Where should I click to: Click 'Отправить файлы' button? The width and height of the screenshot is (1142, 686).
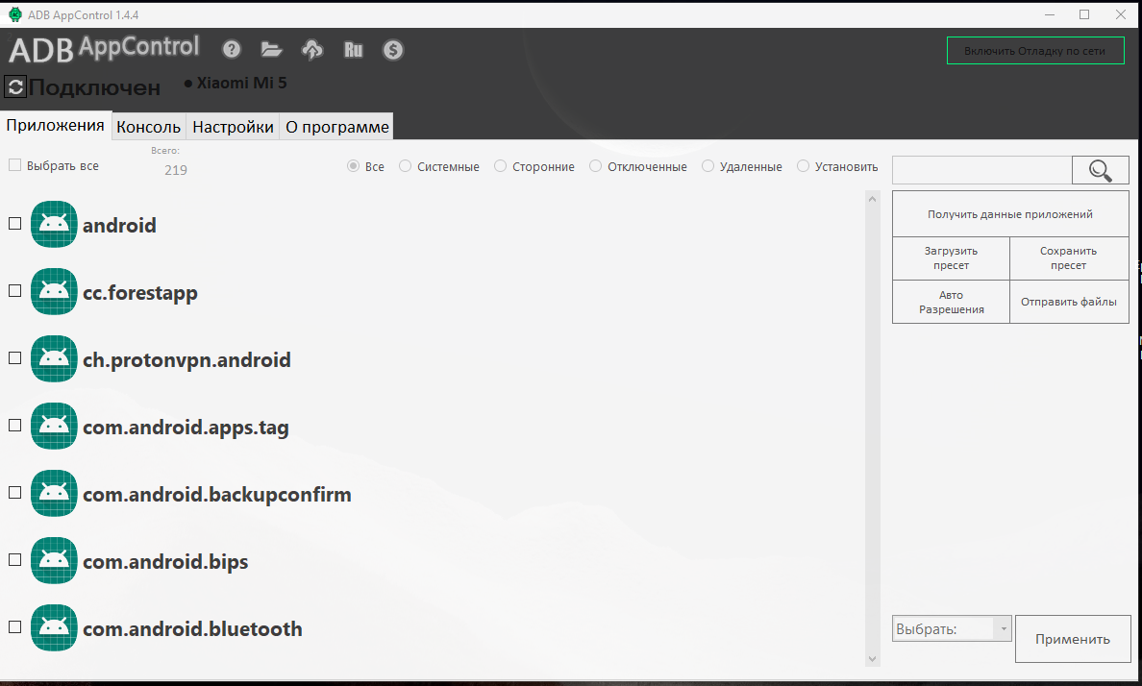[1069, 303]
